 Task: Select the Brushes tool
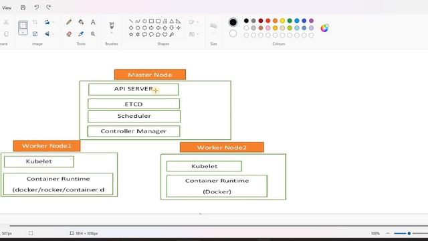pyautogui.click(x=112, y=25)
